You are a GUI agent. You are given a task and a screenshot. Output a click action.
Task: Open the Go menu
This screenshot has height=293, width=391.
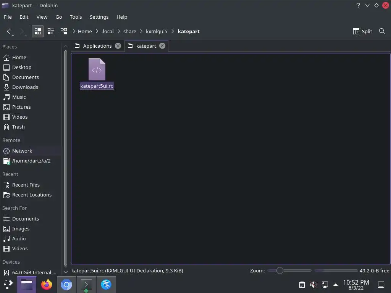(58, 17)
